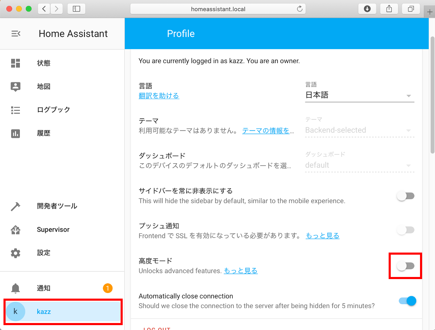Open 通知 in the sidebar

click(x=62, y=288)
